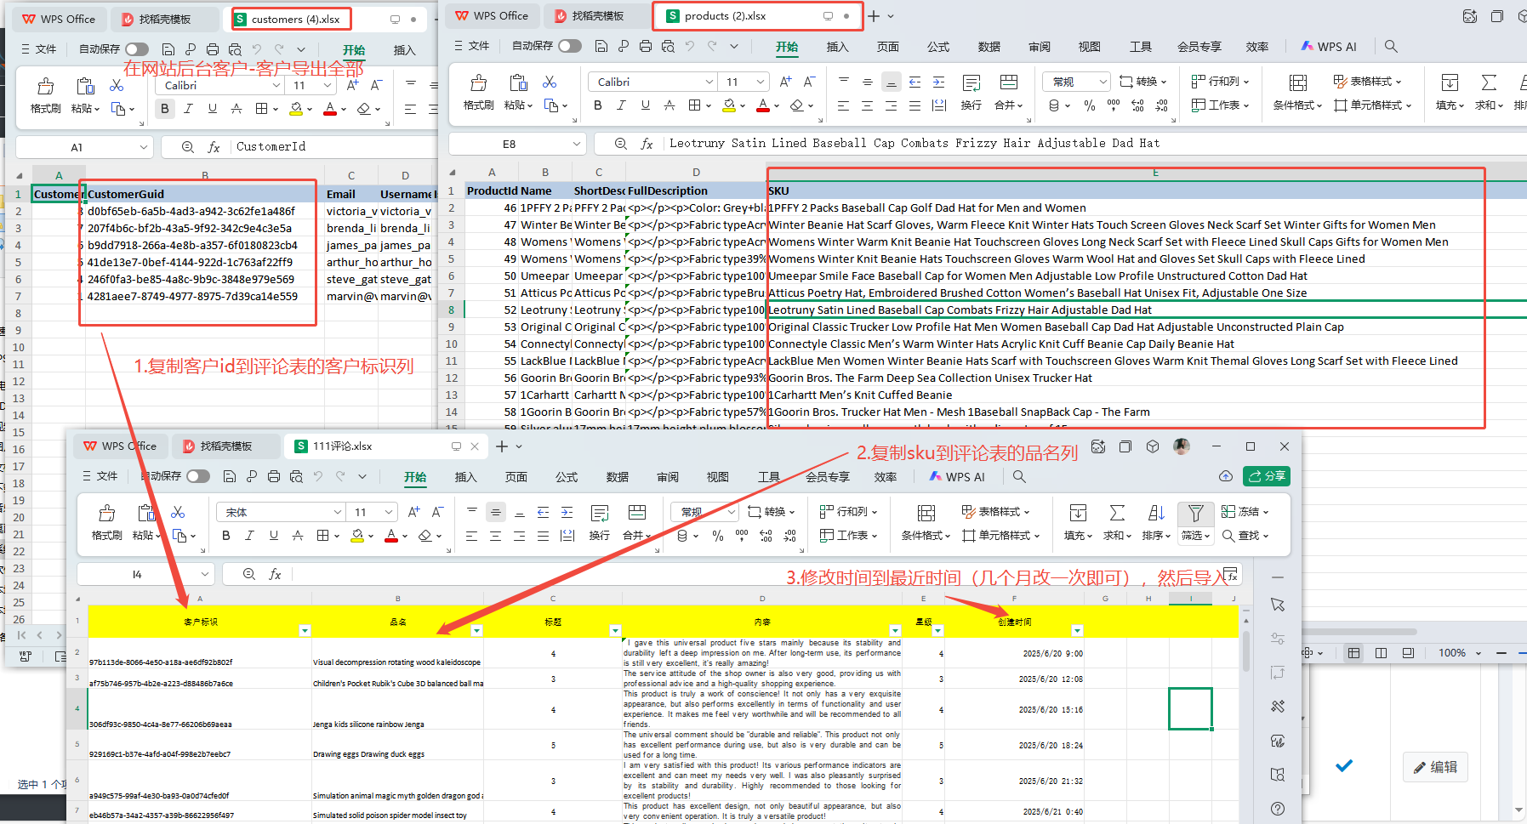This screenshot has height=824, width=1527.
Task: Toggle 自动保存 switch in customers (4).xlsx window
Action: (x=137, y=49)
